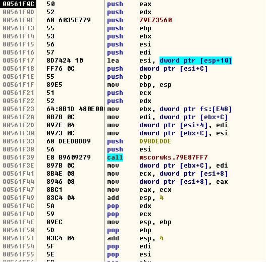Select address 00561F16
Screen dimensions: 266x262
click(x=18, y=53)
